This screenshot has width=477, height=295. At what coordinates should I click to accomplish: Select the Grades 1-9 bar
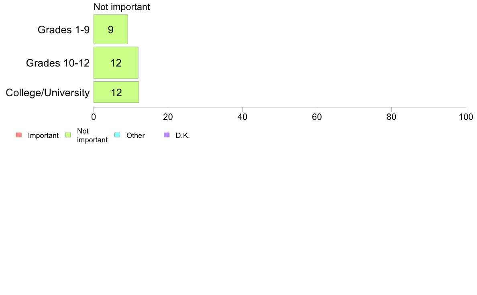(111, 30)
